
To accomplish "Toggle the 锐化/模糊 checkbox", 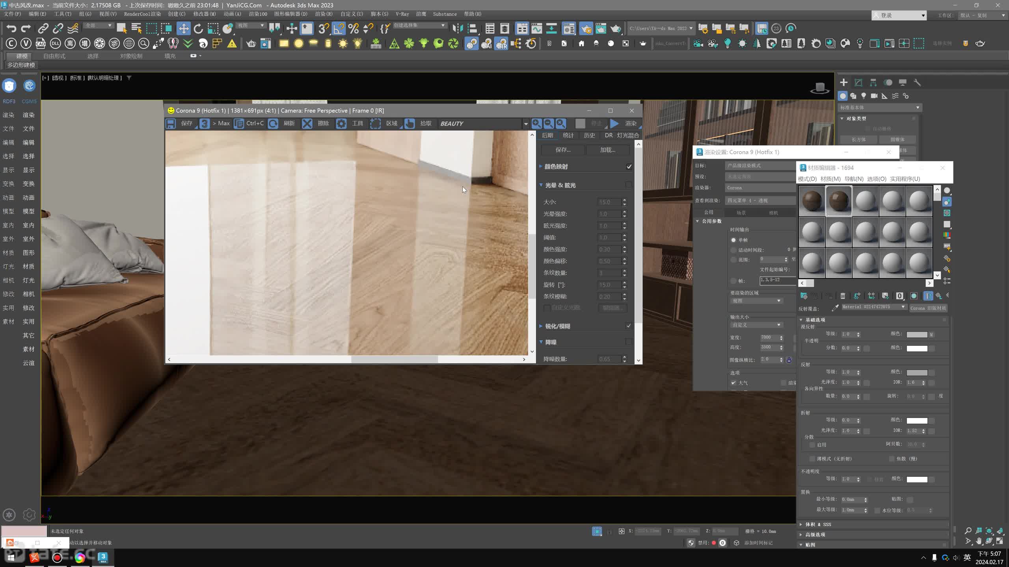I will click(x=629, y=326).
